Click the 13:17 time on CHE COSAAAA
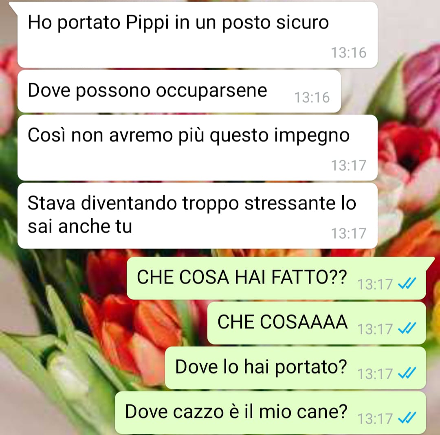The height and width of the screenshot is (435, 440). click(375, 329)
